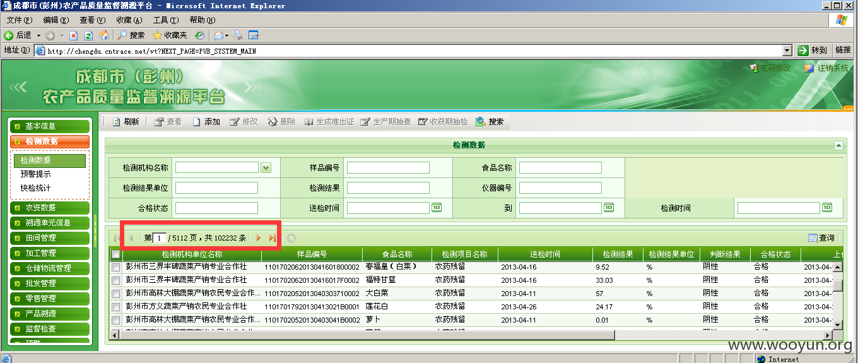Tick checkbox for 萝卜 row
The width and height of the screenshot is (858, 363).
pos(115,320)
